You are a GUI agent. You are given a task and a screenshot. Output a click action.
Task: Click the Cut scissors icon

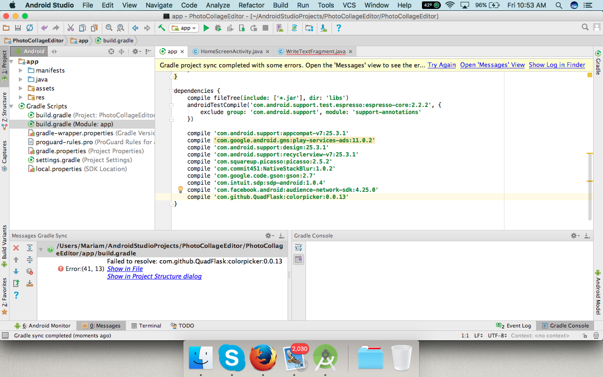click(70, 28)
